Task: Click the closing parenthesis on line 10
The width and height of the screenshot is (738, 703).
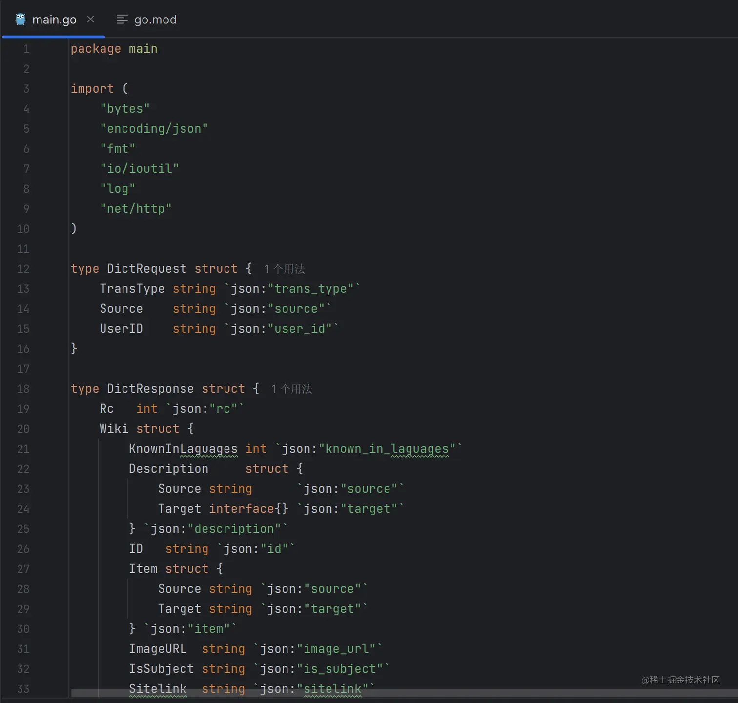Action: (74, 229)
